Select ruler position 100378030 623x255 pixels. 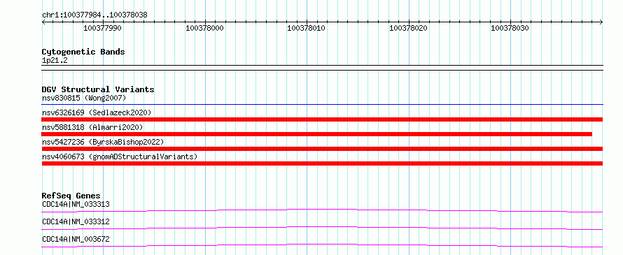coord(510,28)
